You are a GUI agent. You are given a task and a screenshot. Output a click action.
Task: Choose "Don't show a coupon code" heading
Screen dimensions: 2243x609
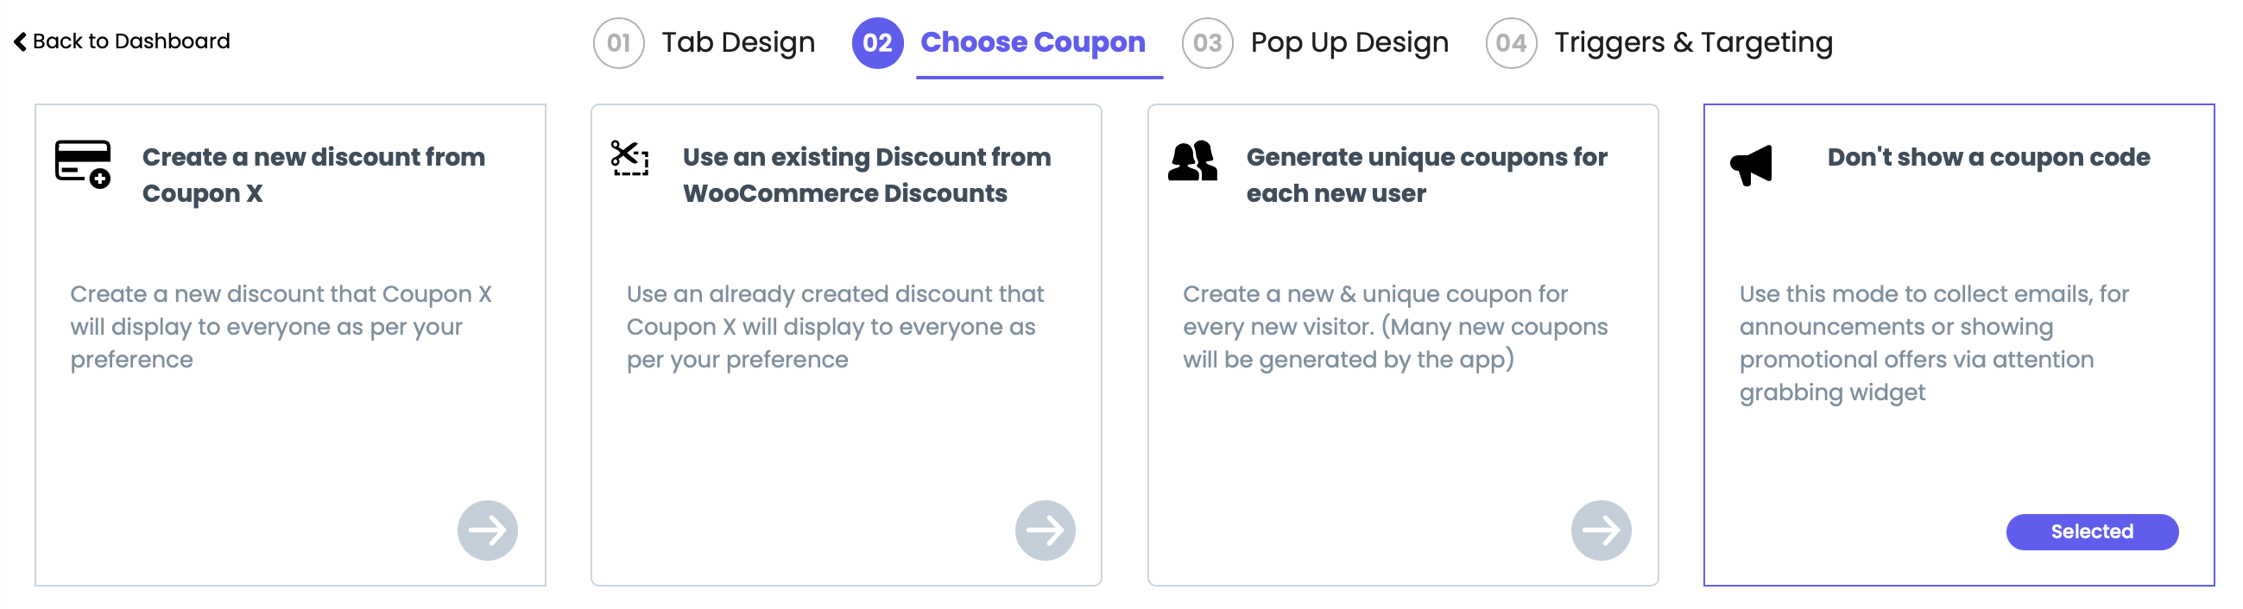pyautogui.click(x=1987, y=158)
